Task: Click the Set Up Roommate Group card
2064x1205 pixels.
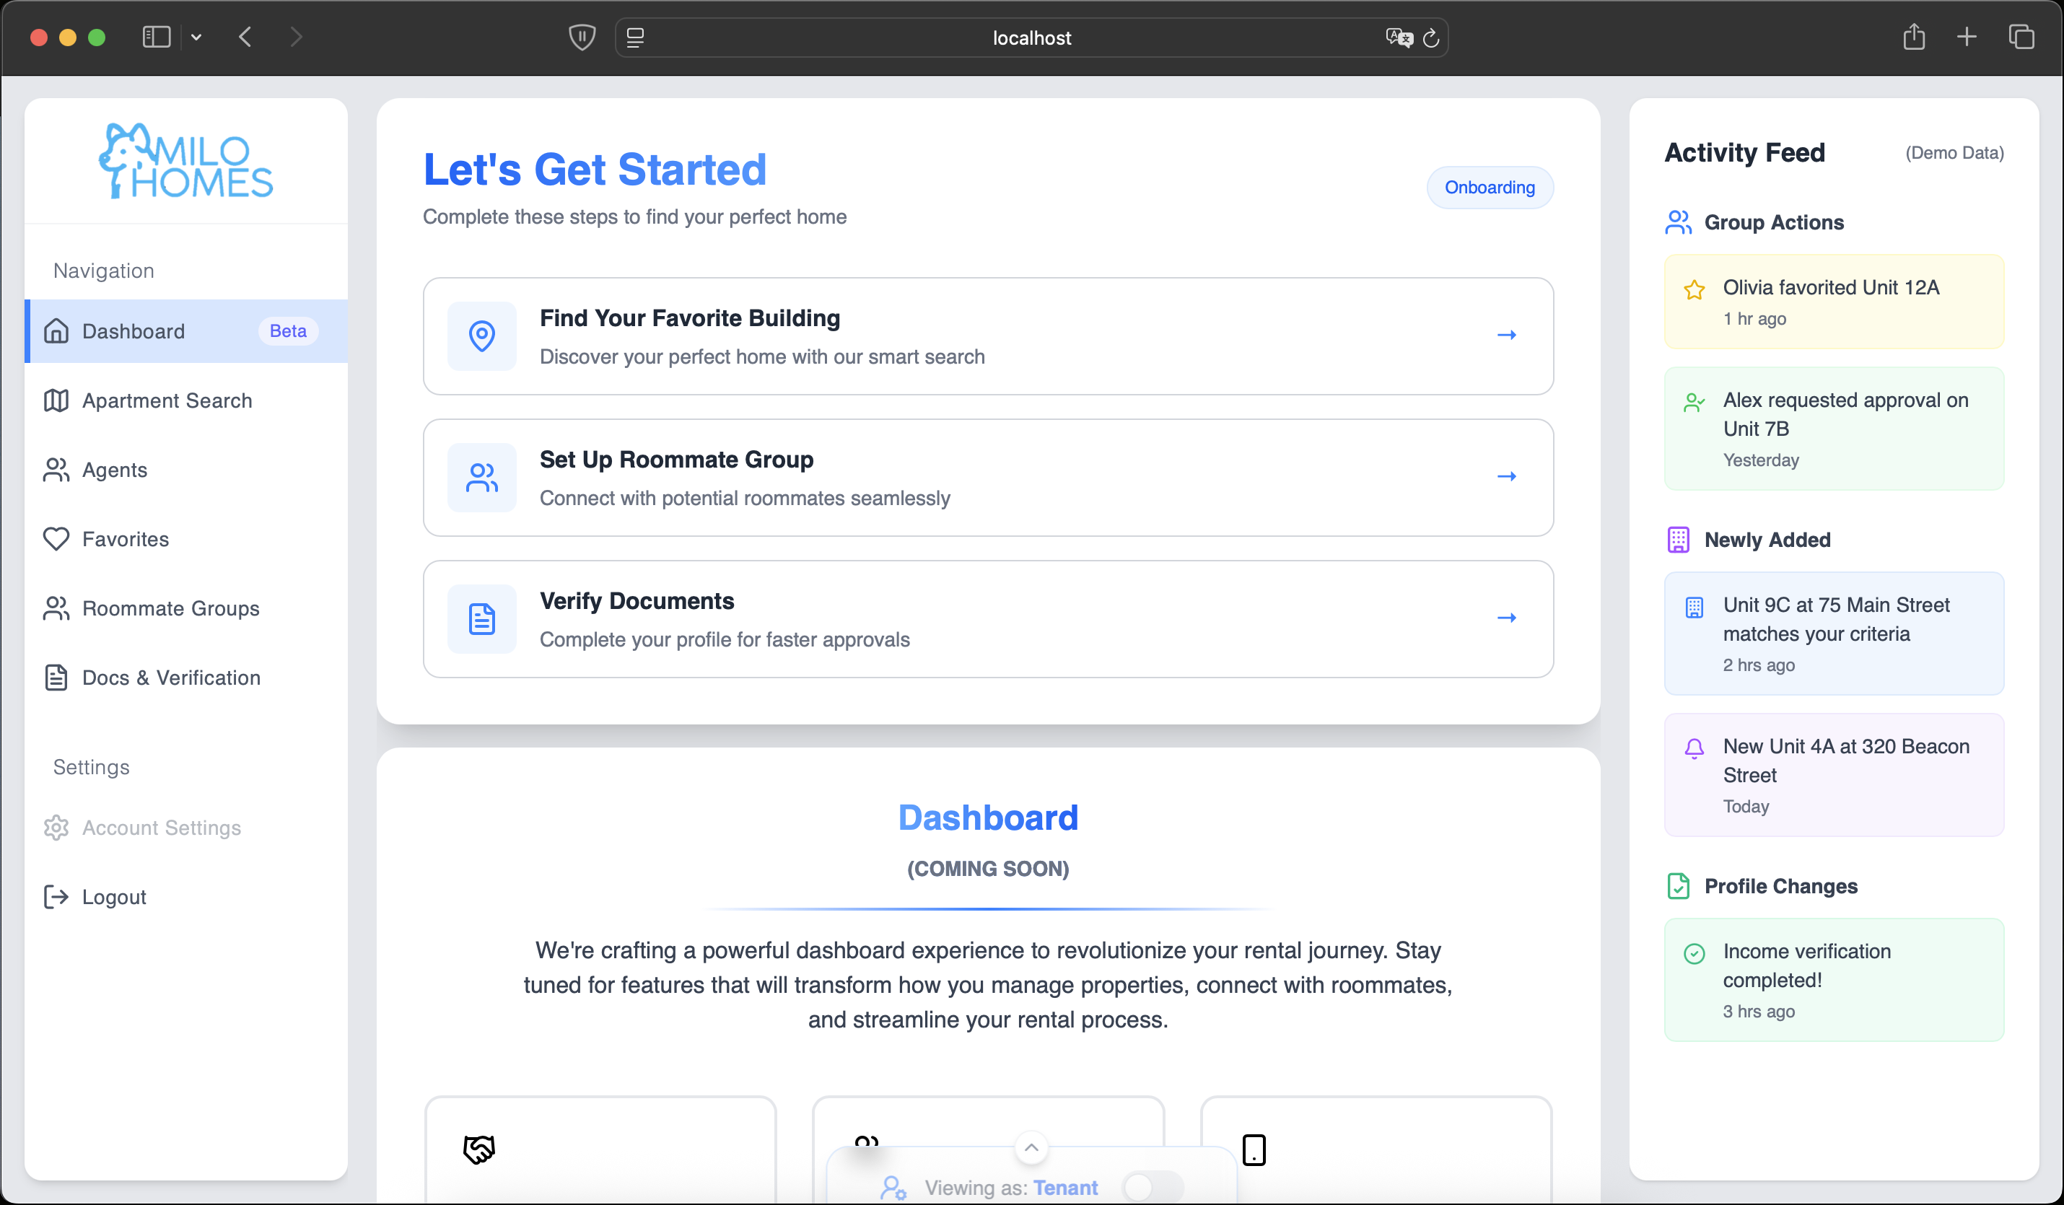Action: [x=987, y=478]
